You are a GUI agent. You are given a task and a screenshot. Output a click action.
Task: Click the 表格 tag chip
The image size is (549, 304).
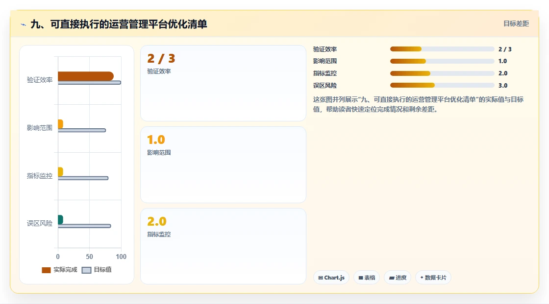click(367, 278)
